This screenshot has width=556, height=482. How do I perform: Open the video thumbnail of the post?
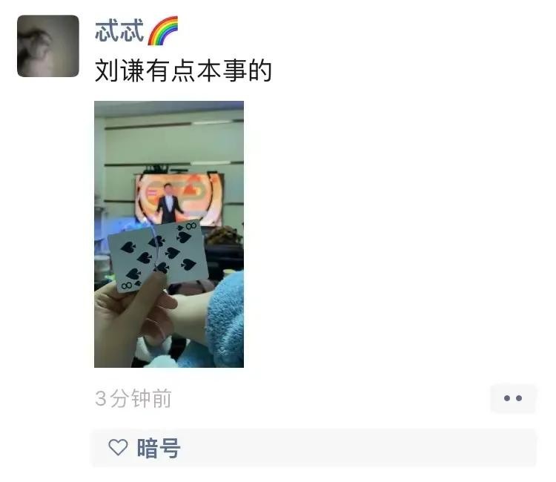tap(169, 234)
